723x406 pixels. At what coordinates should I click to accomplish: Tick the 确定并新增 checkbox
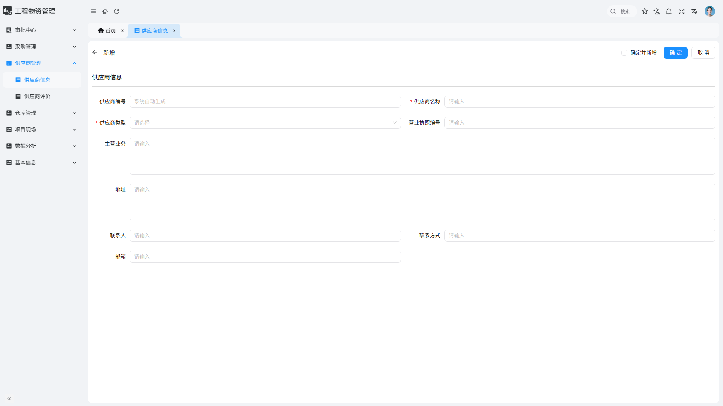(x=624, y=53)
